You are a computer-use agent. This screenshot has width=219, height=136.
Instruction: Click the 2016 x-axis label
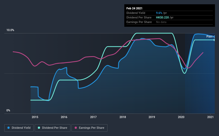64,117
